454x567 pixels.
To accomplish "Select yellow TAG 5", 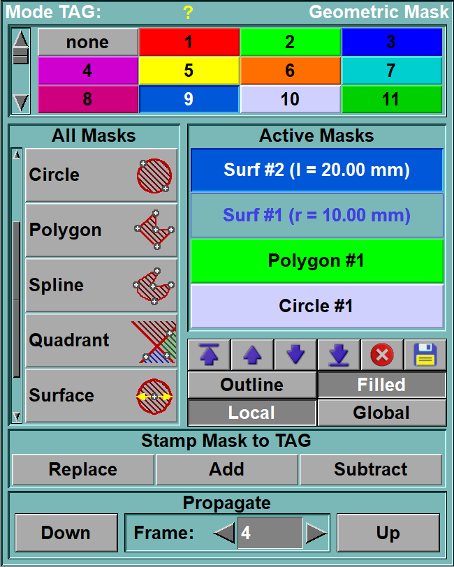I will 189,71.
